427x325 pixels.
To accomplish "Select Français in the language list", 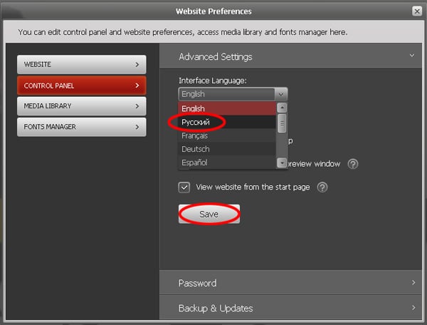I will 195,135.
